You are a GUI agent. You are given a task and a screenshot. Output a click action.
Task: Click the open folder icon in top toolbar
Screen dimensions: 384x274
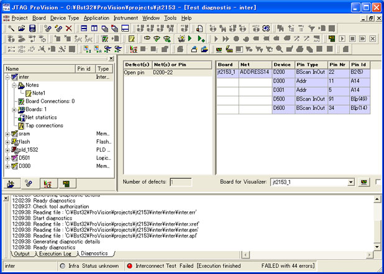coord(22,29)
